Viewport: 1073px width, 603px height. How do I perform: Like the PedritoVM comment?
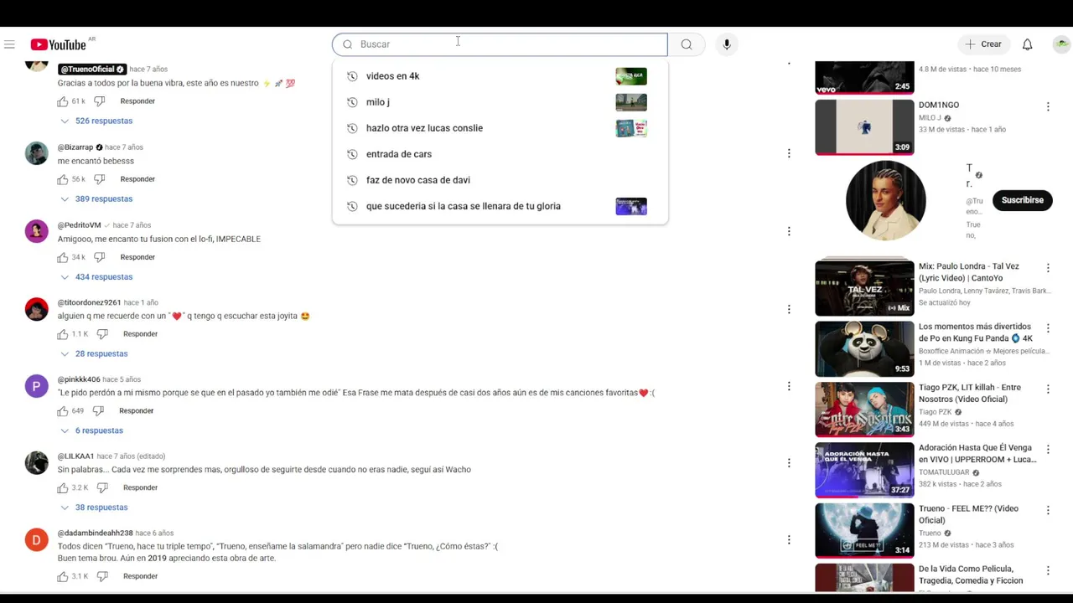62,257
